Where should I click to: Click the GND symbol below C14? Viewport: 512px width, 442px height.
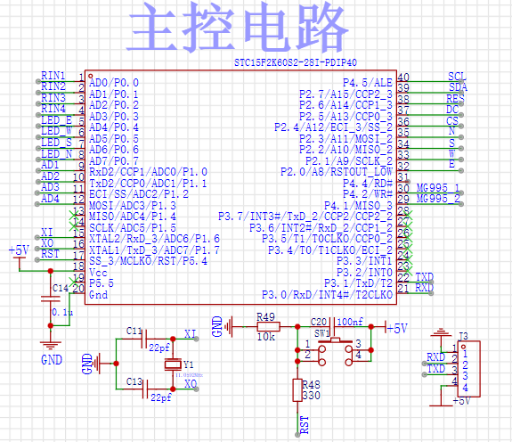pos(50,345)
